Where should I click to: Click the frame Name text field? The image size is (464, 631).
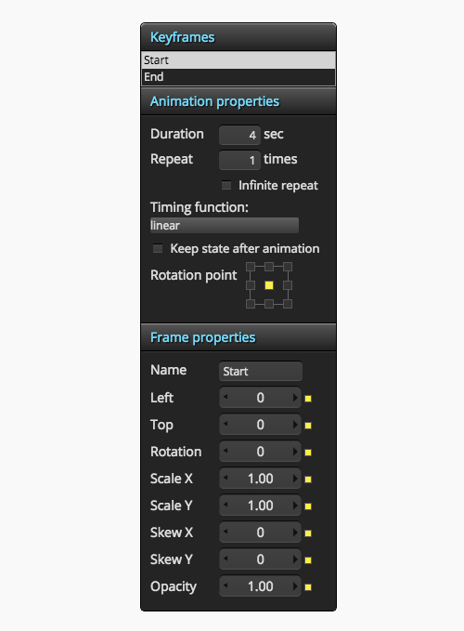pyautogui.click(x=261, y=371)
